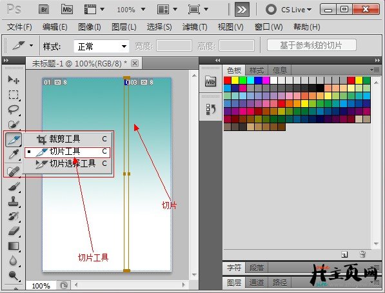Select the Slice tool in toolbox
Screen dimensions: 385x293
point(14,139)
